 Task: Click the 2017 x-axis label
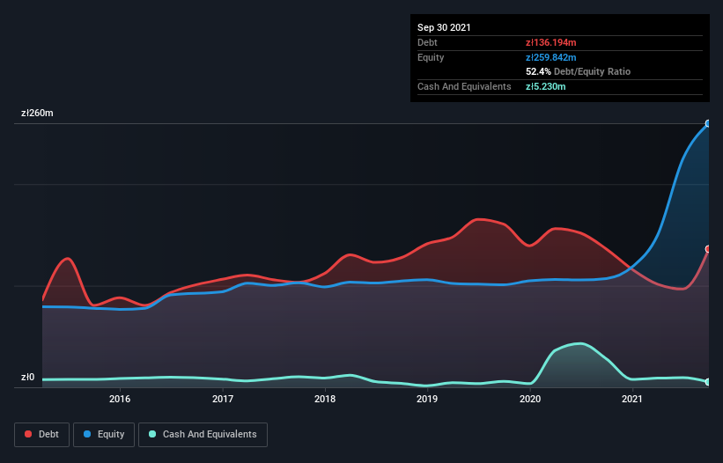(x=223, y=399)
